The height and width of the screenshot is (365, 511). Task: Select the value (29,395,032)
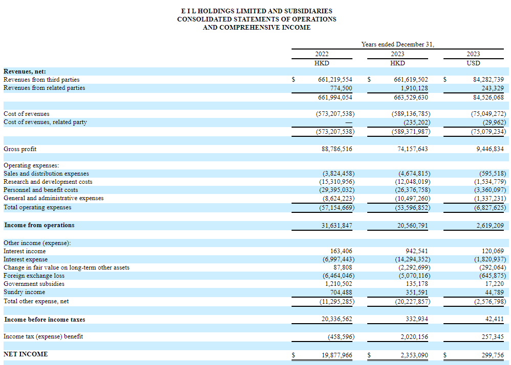337,190
